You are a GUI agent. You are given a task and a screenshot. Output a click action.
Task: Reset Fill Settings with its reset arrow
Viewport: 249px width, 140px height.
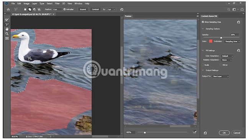[x=238, y=50]
